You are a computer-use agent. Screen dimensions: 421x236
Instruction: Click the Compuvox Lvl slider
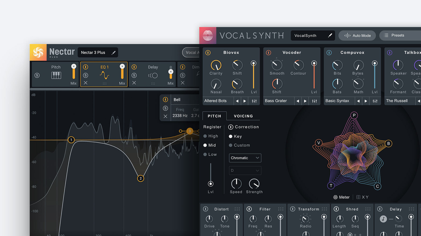pyautogui.click(x=375, y=75)
